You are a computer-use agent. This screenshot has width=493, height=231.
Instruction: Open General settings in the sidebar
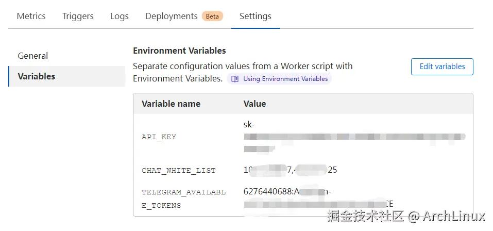click(x=33, y=56)
